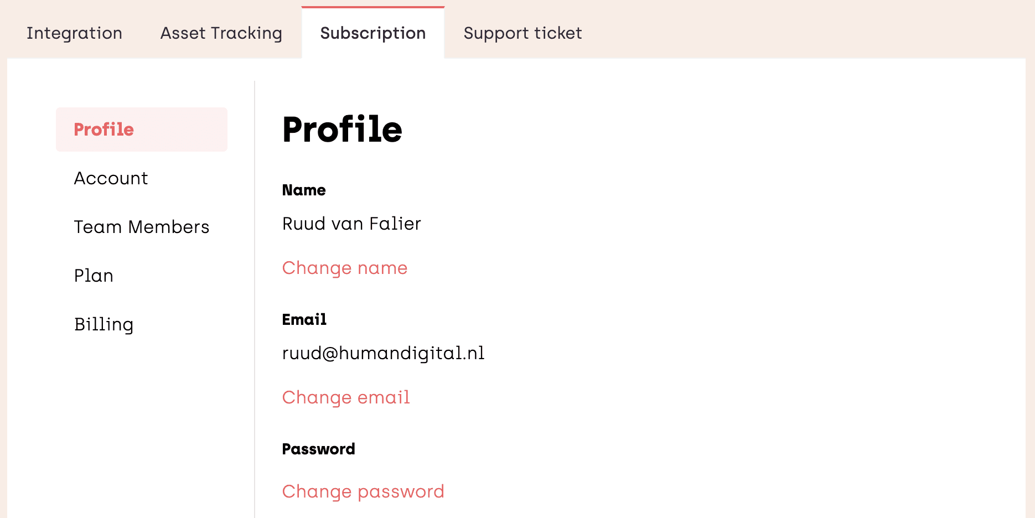Image resolution: width=1035 pixels, height=518 pixels.
Task: Select Profile in the left sidebar
Action: (x=104, y=129)
